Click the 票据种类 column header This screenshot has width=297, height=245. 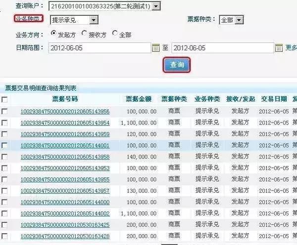tap(174, 99)
